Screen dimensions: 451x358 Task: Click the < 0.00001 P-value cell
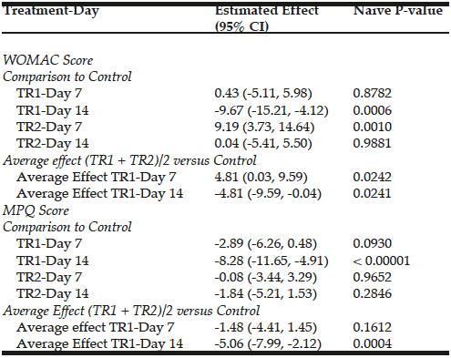[381, 261]
